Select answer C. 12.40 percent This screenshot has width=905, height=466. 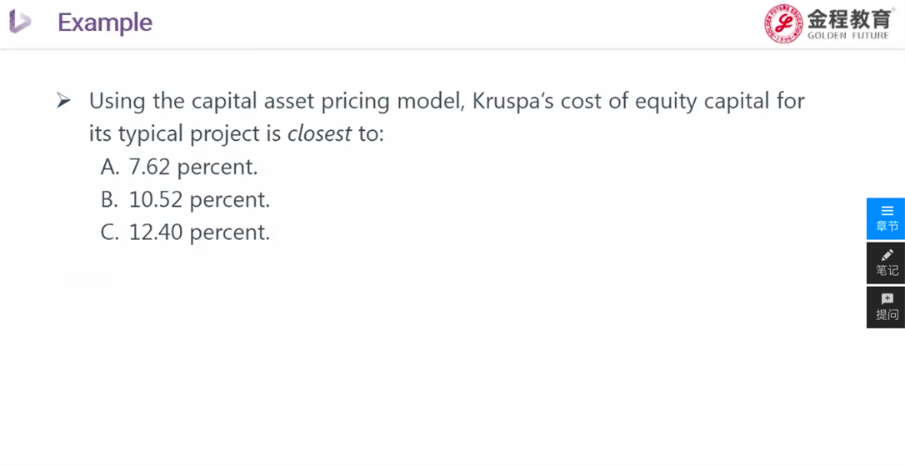[x=185, y=232]
